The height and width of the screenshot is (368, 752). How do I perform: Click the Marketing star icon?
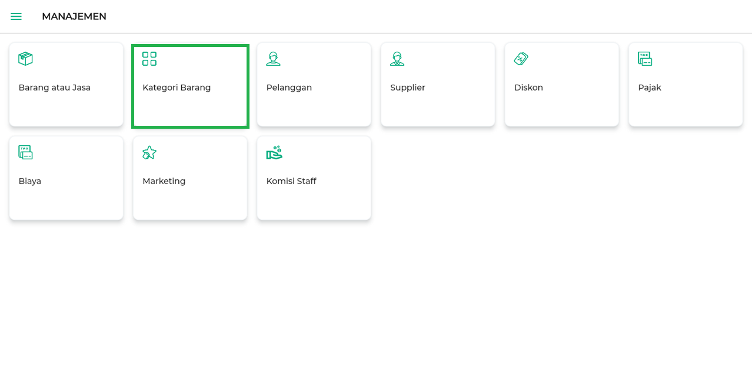tap(149, 152)
